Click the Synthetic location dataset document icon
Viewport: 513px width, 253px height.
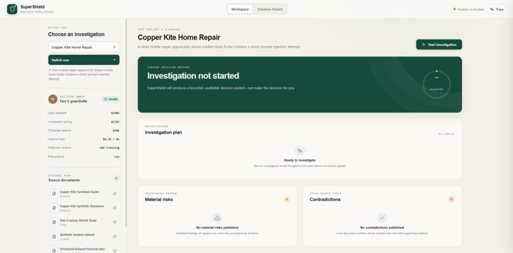tap(54, 236)
